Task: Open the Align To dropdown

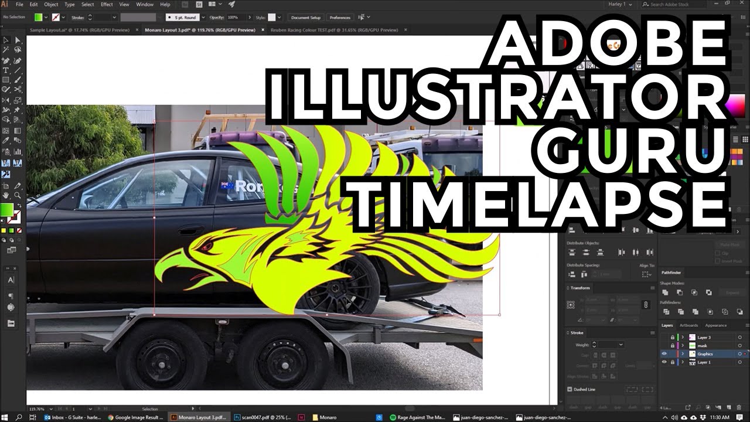Action: (x=647, y=273)
